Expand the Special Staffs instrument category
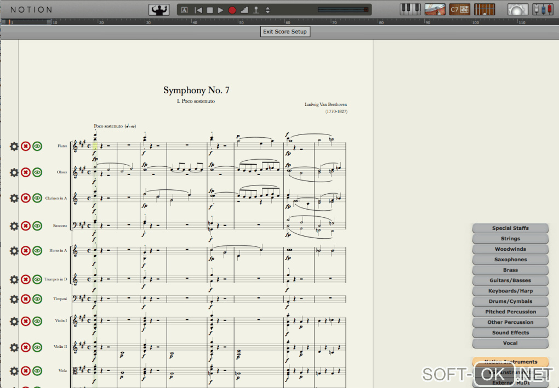 pyautogui.click(x=510, y=228)
